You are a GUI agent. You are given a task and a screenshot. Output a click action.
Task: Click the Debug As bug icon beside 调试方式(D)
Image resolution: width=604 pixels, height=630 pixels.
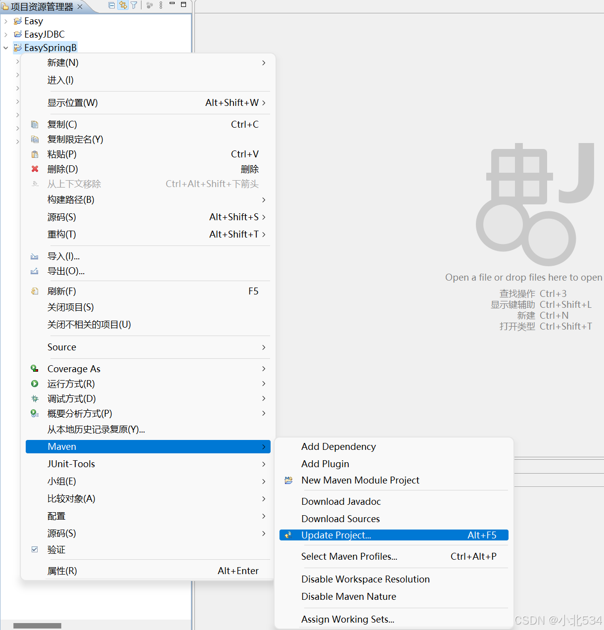35,398
